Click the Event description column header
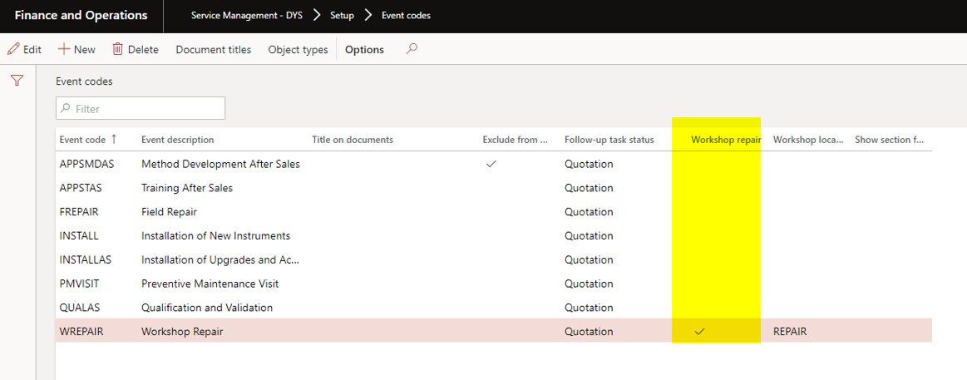The height and width of the screenshot is (380, 967). tap(177, 140)
